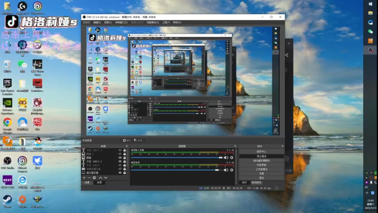Open the 视图(V) menu
The image size is (378, 213).
click(108, 22)
